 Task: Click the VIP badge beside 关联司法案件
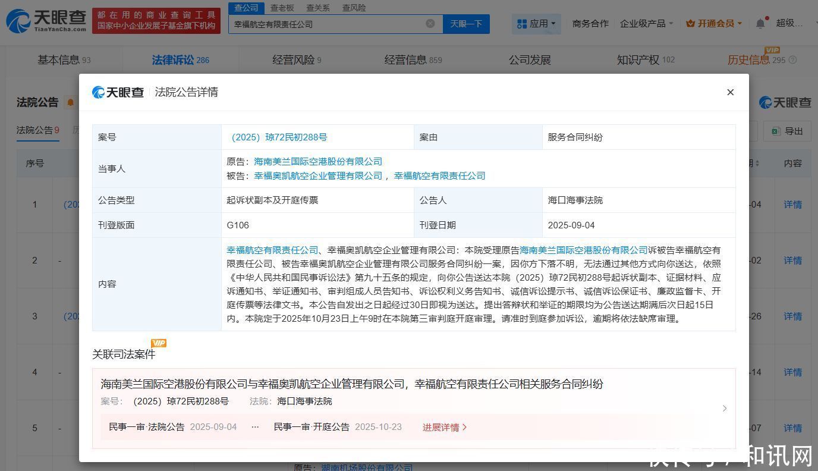(x=159, y=343)
